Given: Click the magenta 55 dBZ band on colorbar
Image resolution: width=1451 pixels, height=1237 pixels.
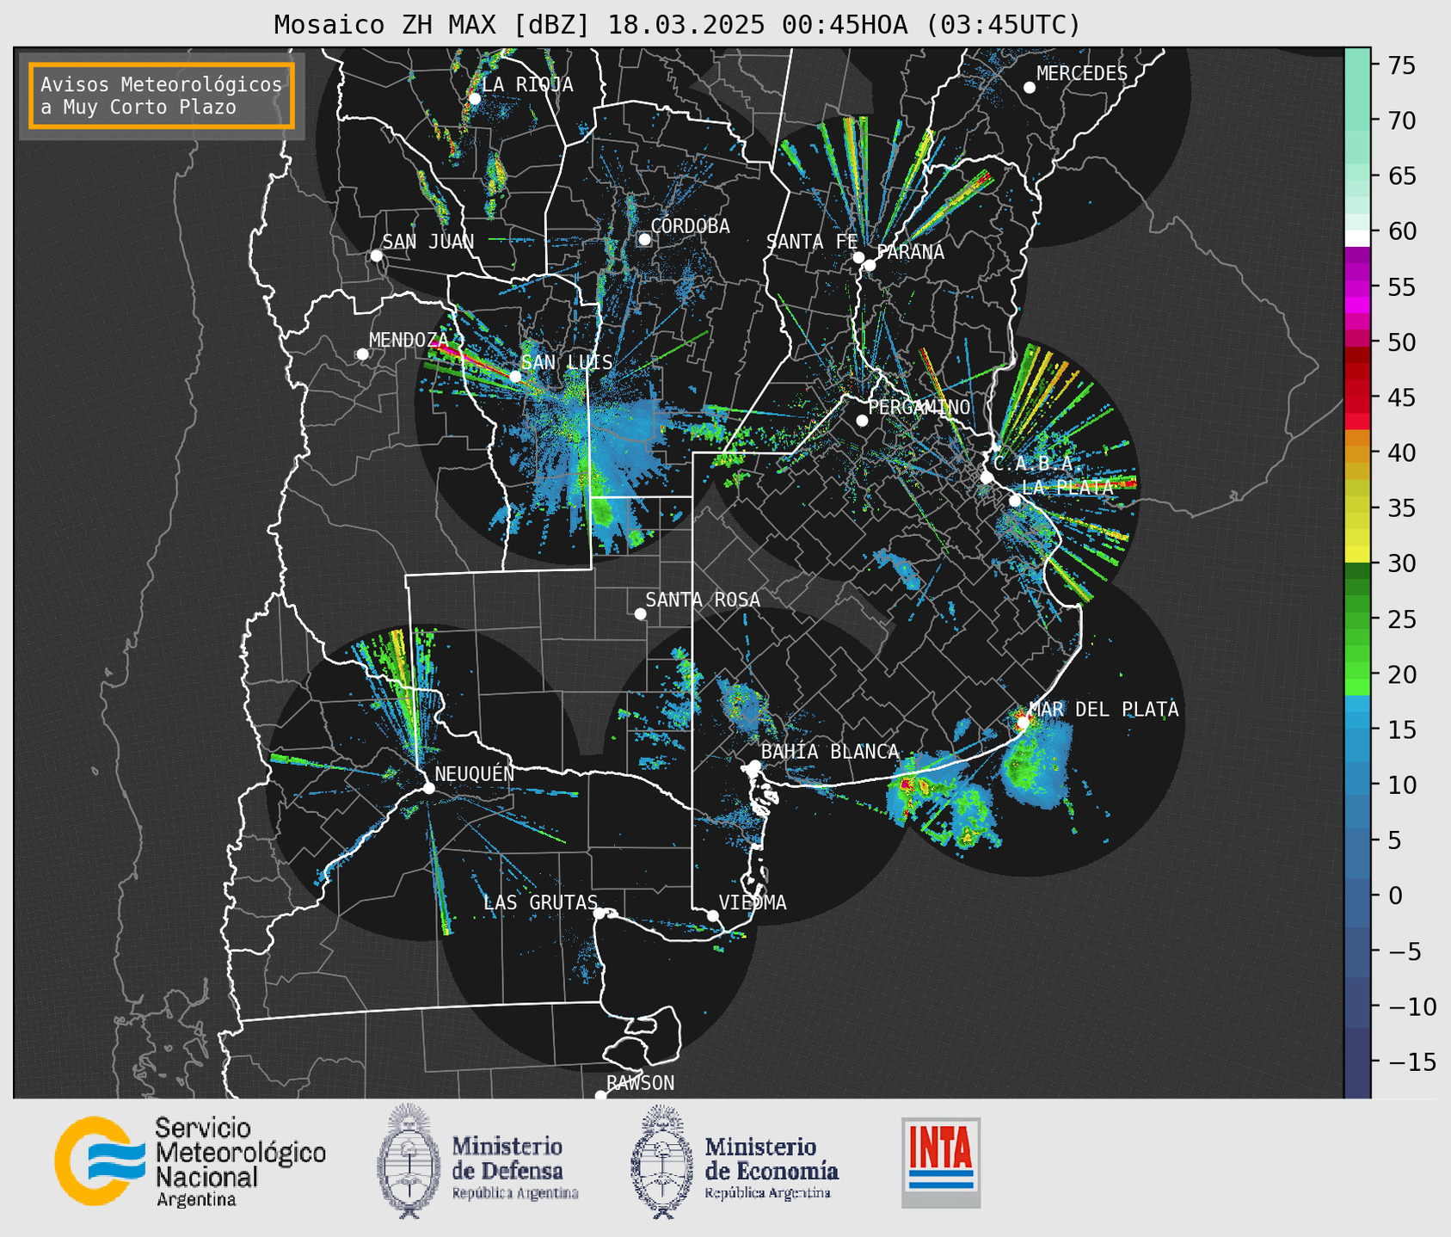Looking at the screenshot, I should click(x=1357, y=287).
